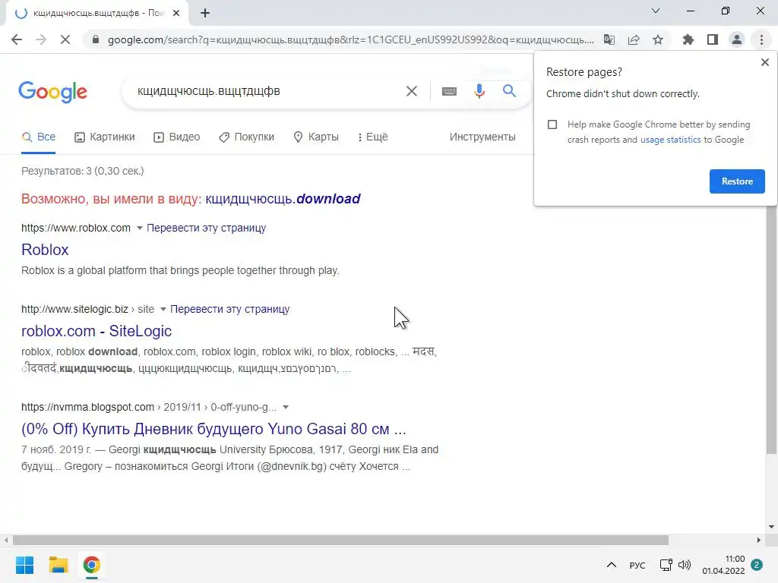This screenshot has height=583, width=778.
Task: Open the usage statistics link
Action: [670, 140]
